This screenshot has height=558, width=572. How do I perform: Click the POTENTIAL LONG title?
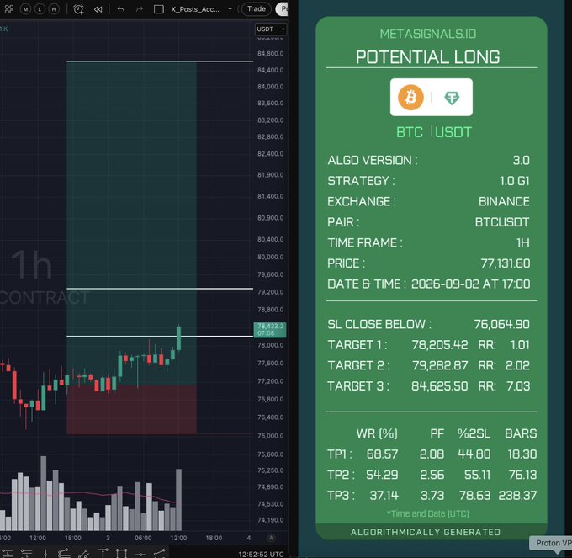pos(427,57)
